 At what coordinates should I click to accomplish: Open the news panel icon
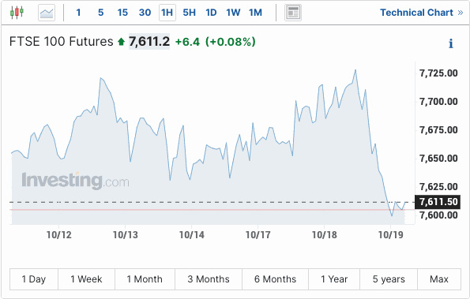pos(293,13)
